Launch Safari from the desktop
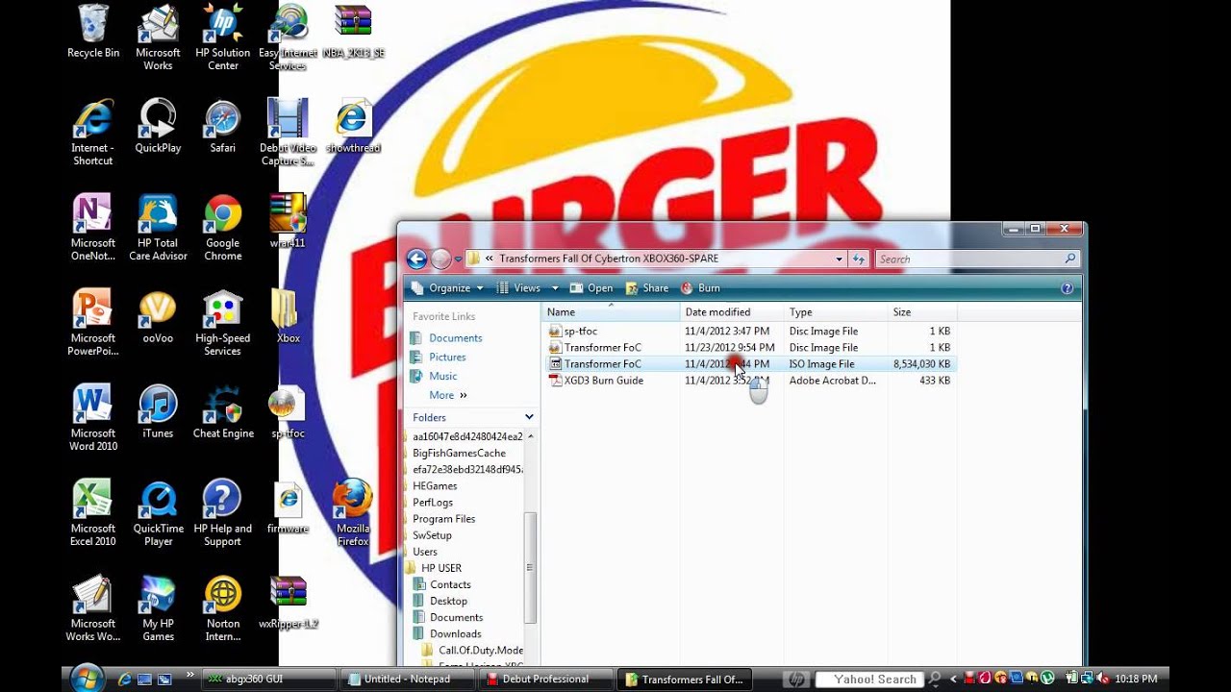 coord(222,127)
